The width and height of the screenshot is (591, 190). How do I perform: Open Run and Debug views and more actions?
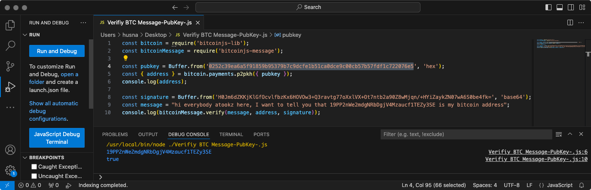[83, 23]
